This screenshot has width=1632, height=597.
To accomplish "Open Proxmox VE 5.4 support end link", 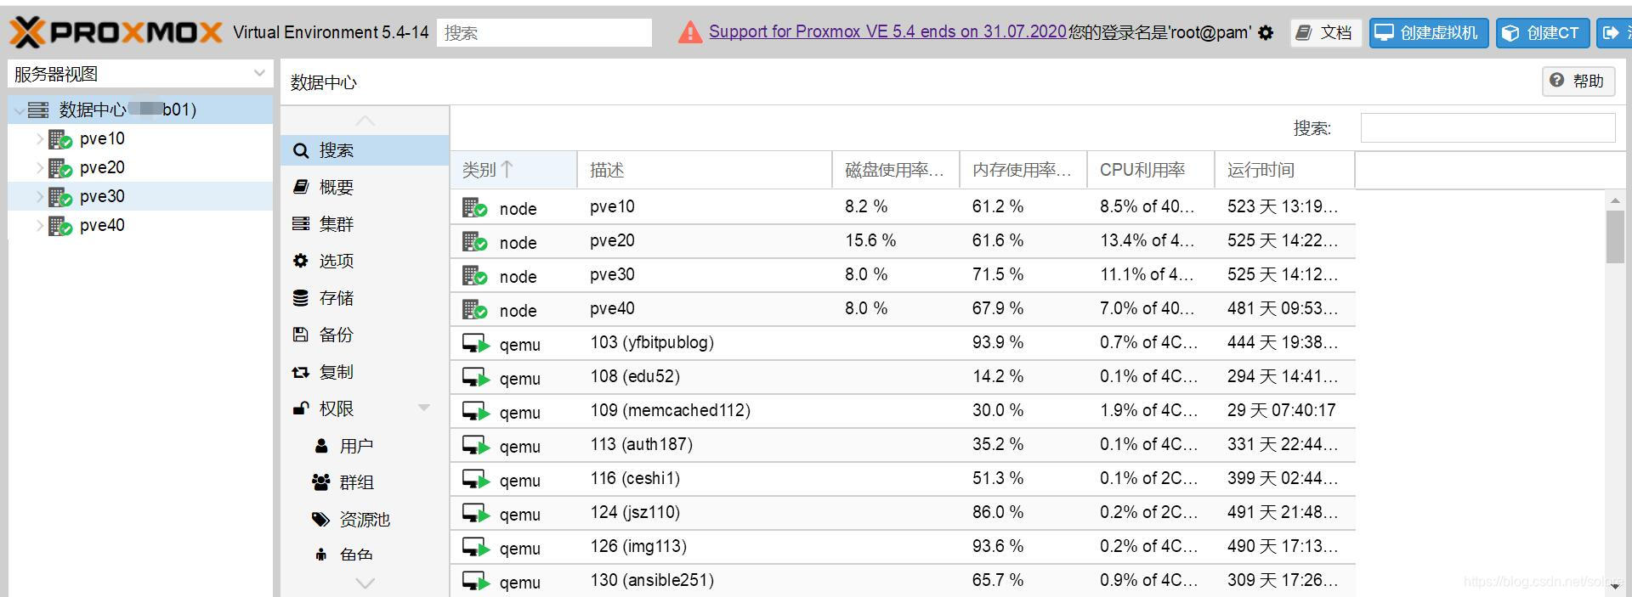I will click(887, 32).
